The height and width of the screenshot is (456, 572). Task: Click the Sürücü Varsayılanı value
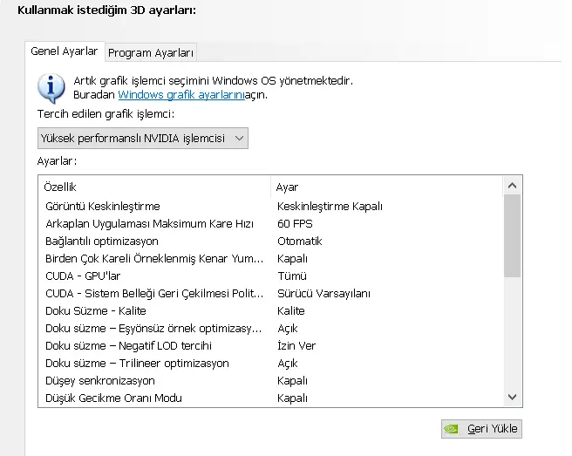(x=323, y=294)
